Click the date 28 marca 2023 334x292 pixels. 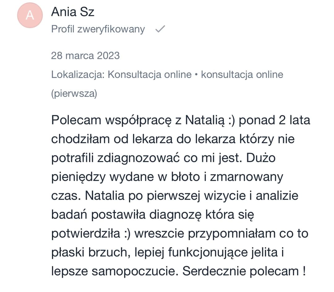pos(85,55)
